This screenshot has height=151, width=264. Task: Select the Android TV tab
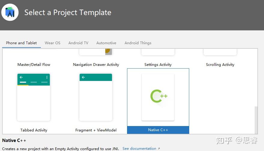[78, 43]
